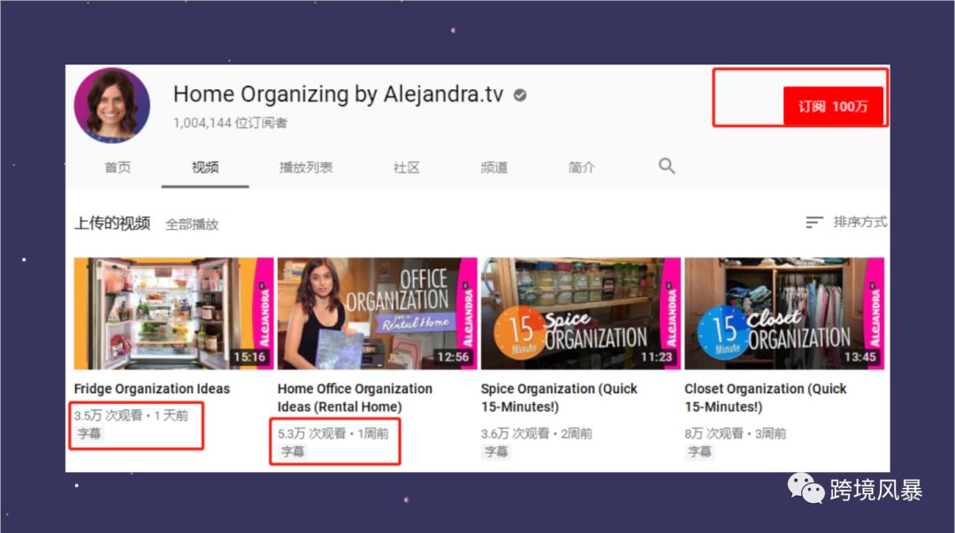Screen dimensions: 955x533
Task: Click the 11:23 duration label on spice thumbnail
Action: point(656,357)
